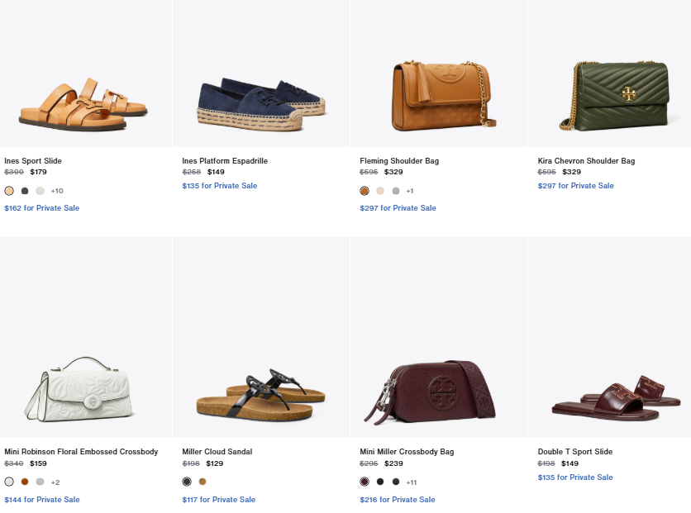This screenshot has width=691, height=513.
Task: Expand +1 more color on Fleming Shoulder Bag
Action: (410, 191)
